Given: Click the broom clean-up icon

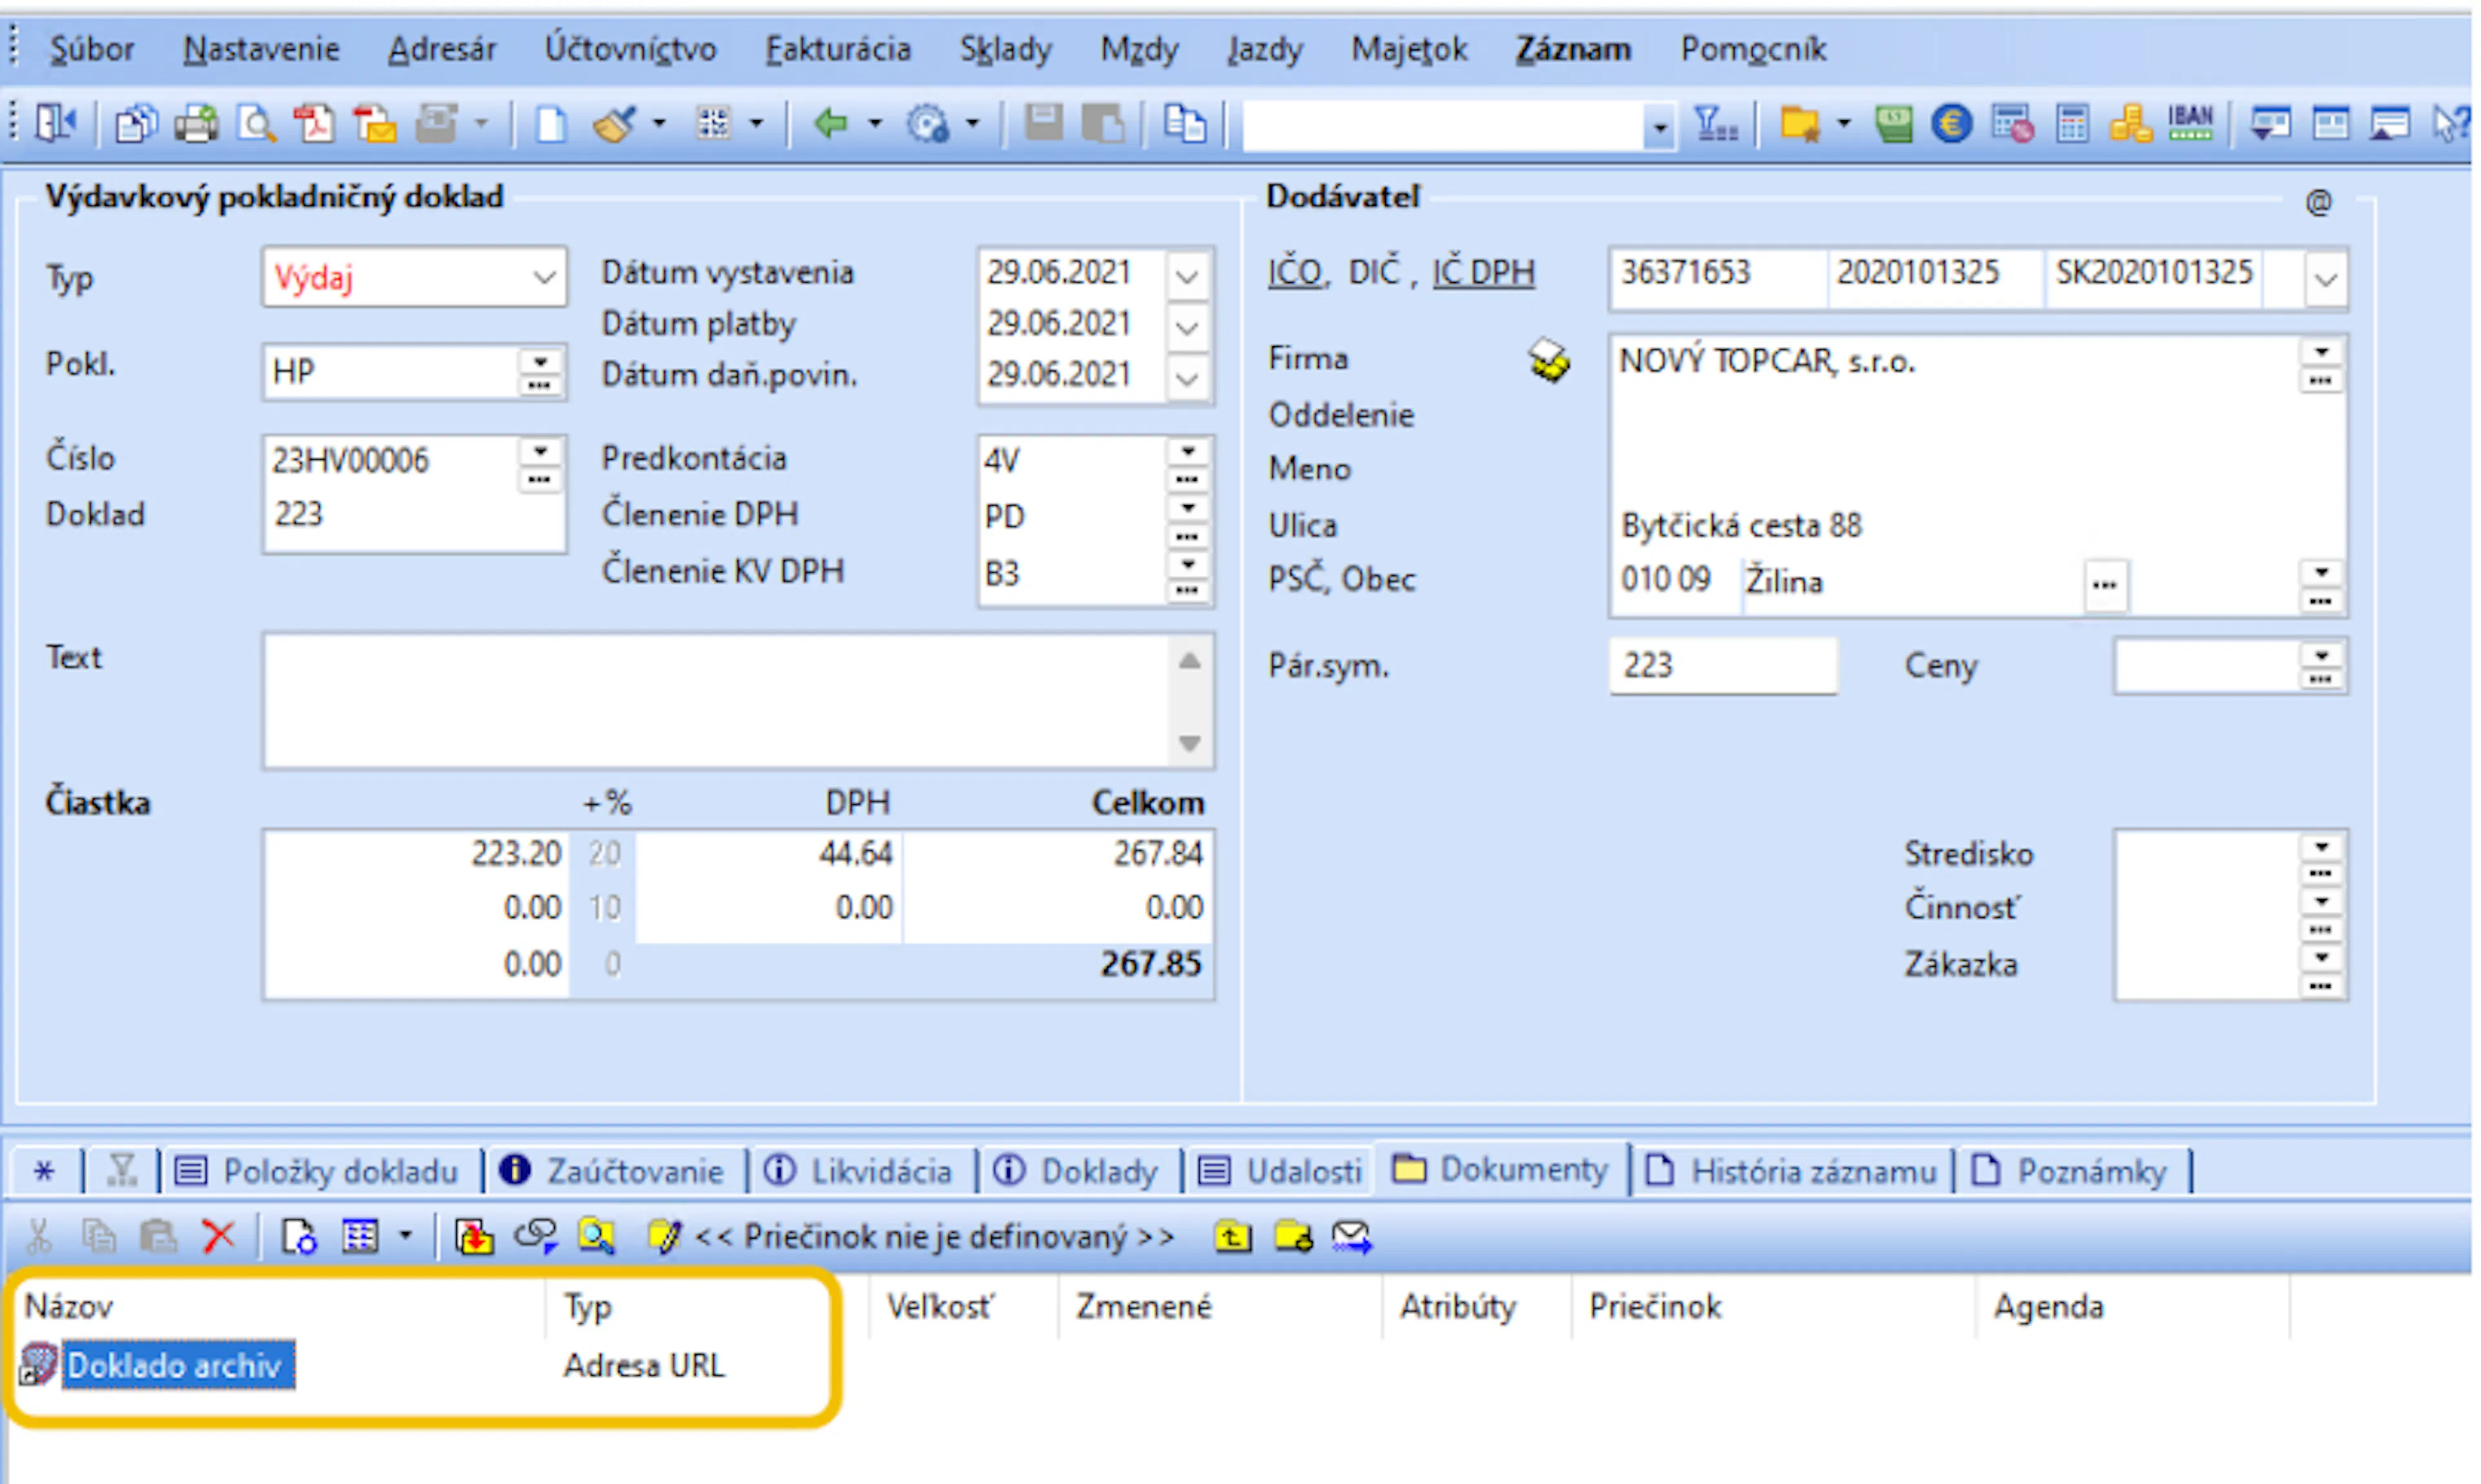Looking at the screenshot, I should click(614, 125).
